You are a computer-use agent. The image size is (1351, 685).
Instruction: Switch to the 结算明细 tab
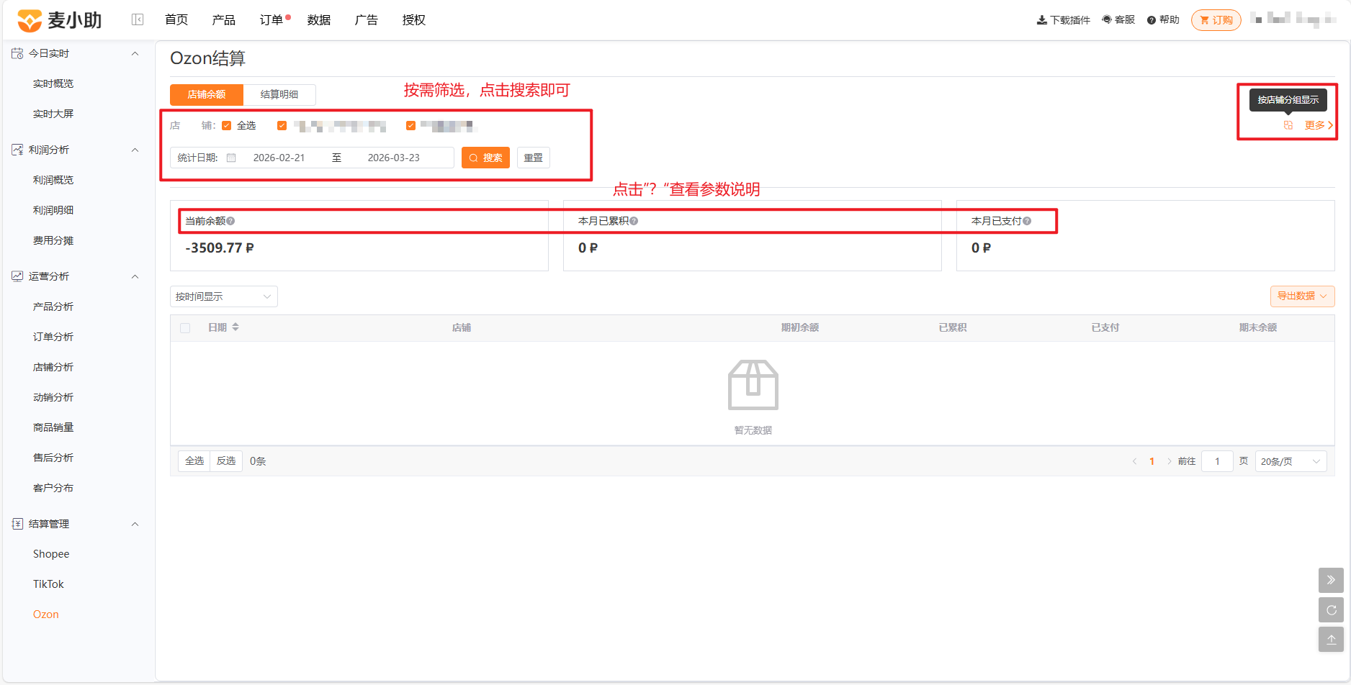coord(279,94)
